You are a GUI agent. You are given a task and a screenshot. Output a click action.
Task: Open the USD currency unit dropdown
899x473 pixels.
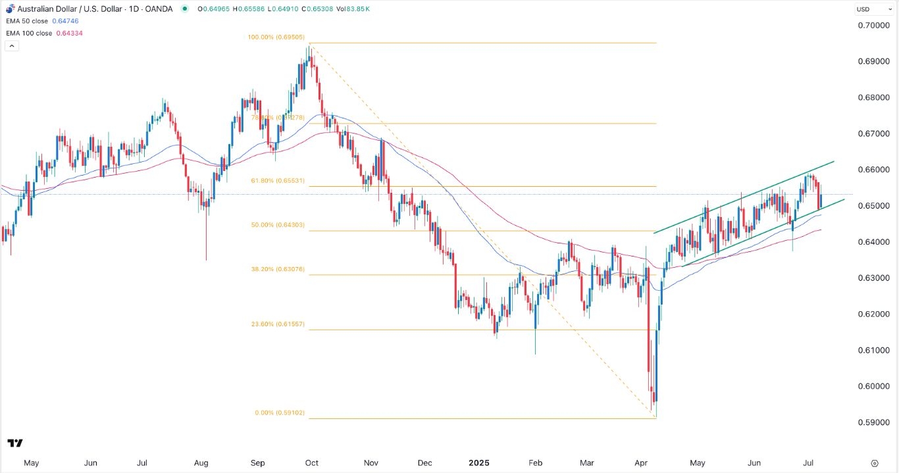point(873,9)
